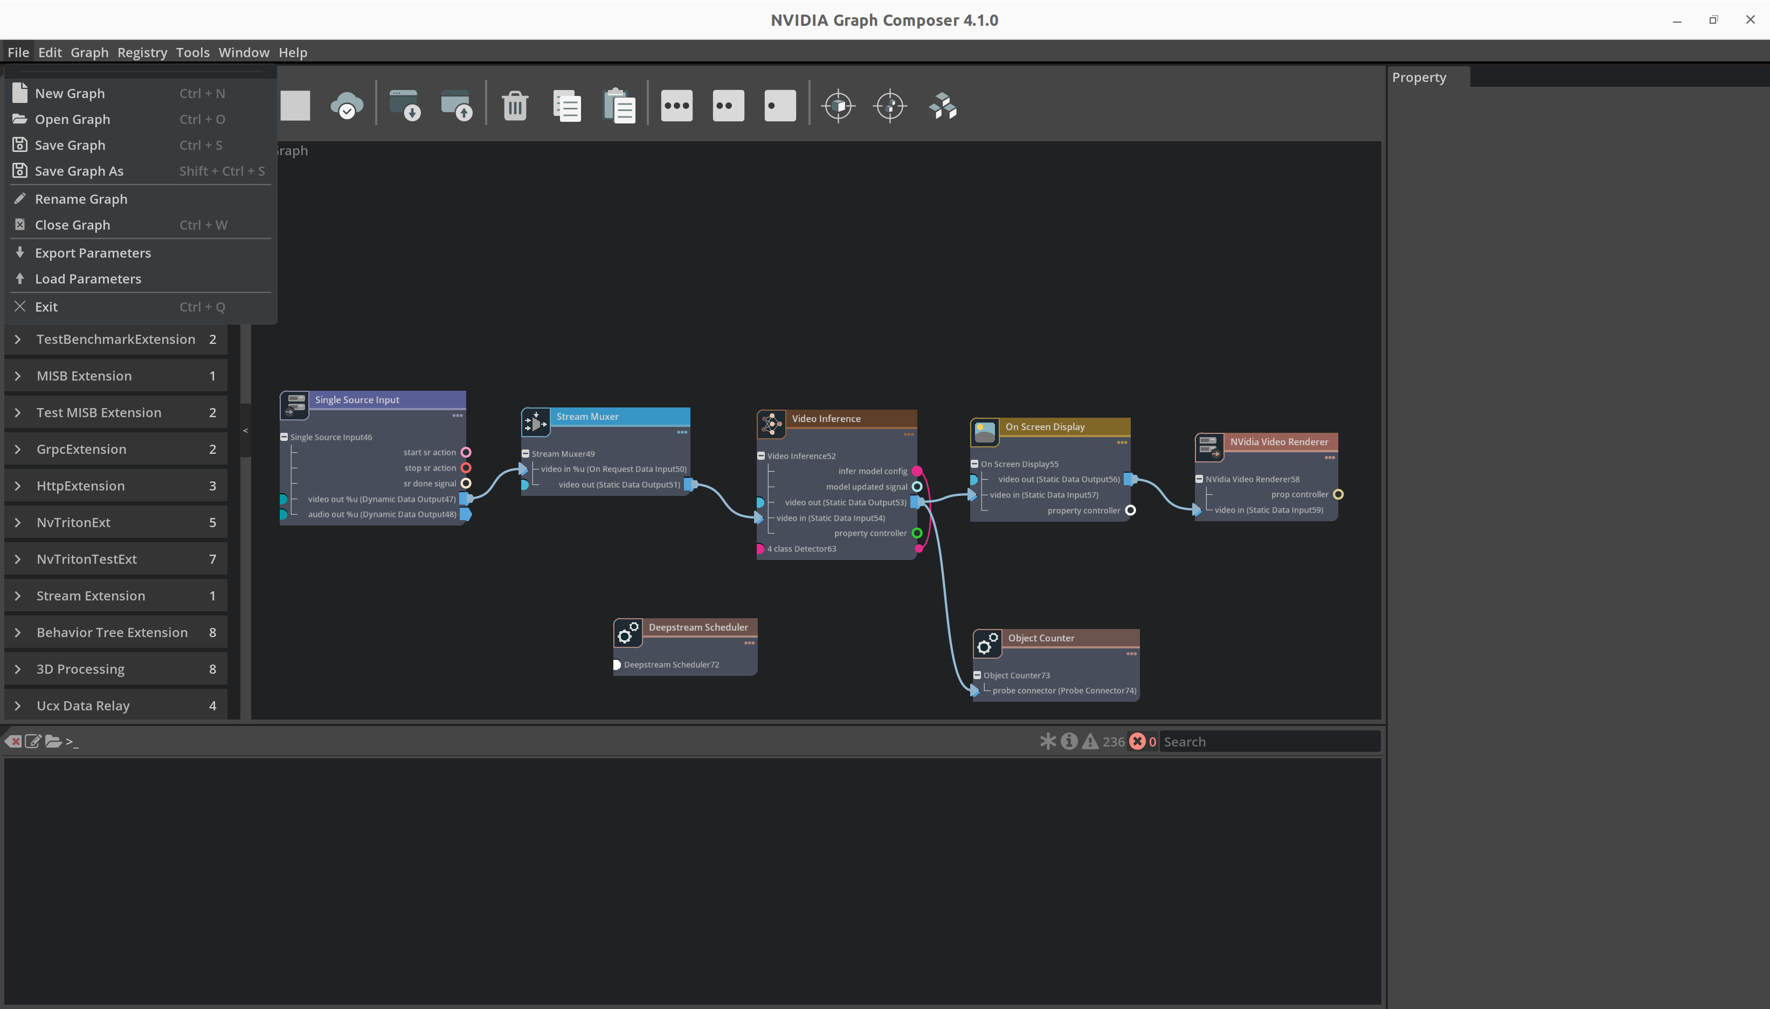Collapse the Video Inference52 component
The width and height of the screenshot is (1770, 1009).
click(760, 456)
